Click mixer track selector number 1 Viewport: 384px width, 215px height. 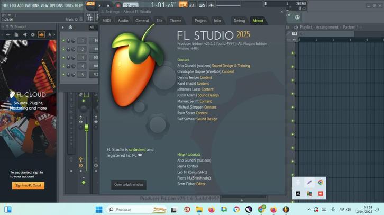pos(82,41)
